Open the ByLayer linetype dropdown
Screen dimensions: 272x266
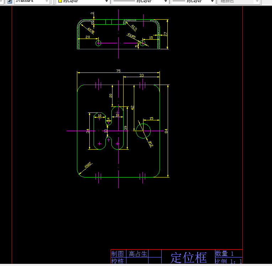[x=140, y=1]
